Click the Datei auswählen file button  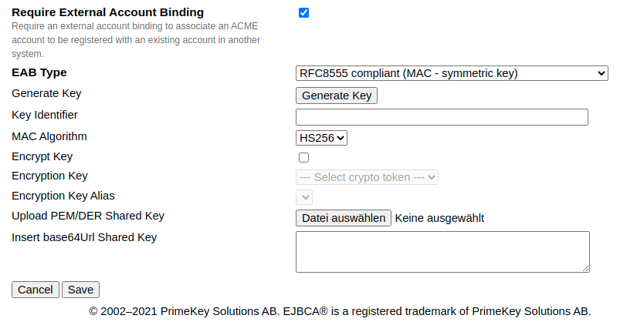(x=344, y=218)
